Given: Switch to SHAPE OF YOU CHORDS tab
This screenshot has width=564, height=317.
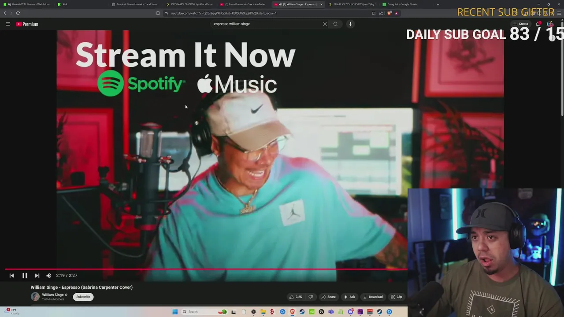Looking at the screenshot, I should [353, 4].
